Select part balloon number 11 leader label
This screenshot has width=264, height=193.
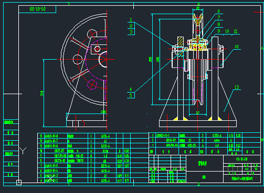point(236,31)
